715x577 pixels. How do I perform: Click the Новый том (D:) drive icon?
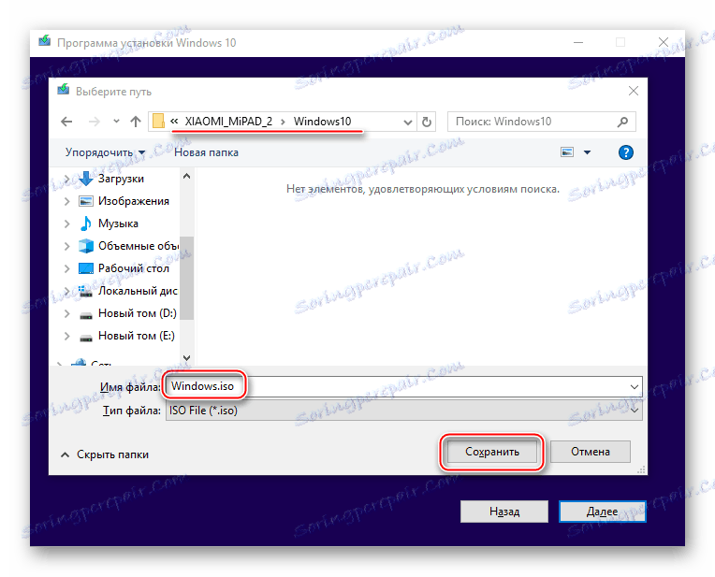click(86, 315)
